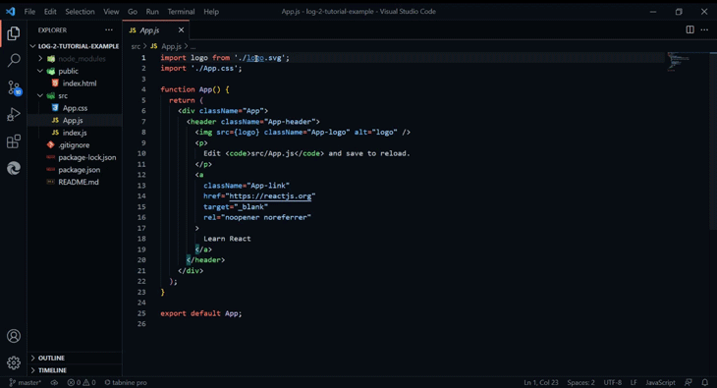Open the Run menu
This screenshot has height=388, width=717.
(x=152, y=12)
